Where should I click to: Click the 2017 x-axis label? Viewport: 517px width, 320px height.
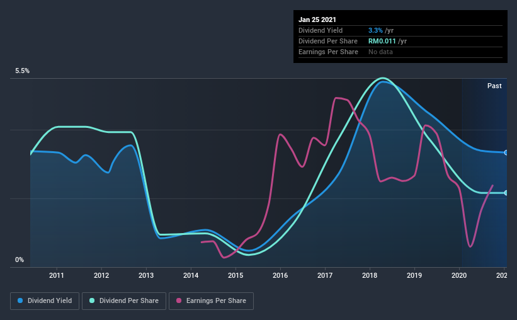(x=325, y=275)
